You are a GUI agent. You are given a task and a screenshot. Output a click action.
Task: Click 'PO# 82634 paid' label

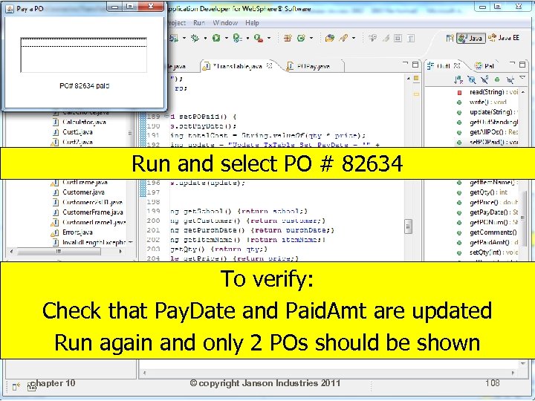point(84,85)
